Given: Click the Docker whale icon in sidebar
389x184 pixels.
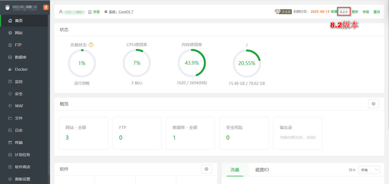Looking at the screenshot, I should point(11,69).
